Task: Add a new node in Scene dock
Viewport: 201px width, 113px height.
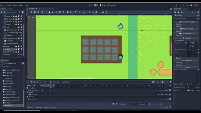Action: (x=1, y=12)
